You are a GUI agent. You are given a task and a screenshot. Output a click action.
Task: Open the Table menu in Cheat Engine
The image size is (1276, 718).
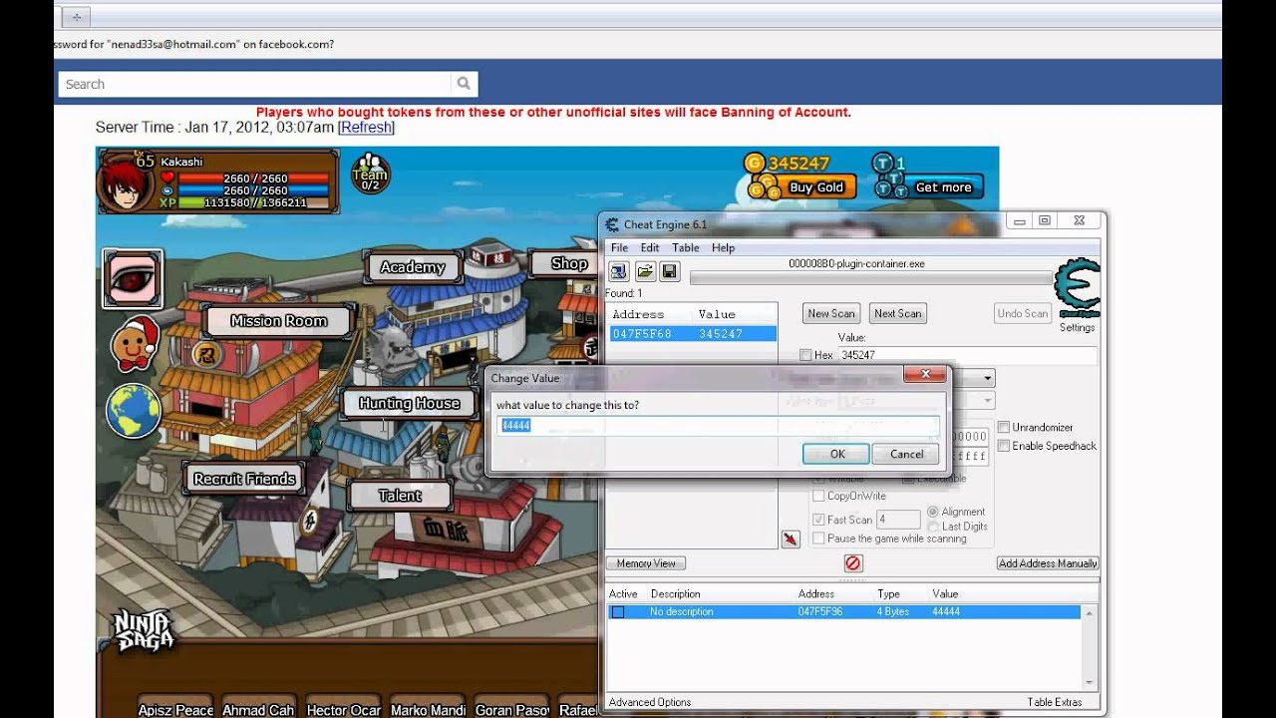click(685, 247)
